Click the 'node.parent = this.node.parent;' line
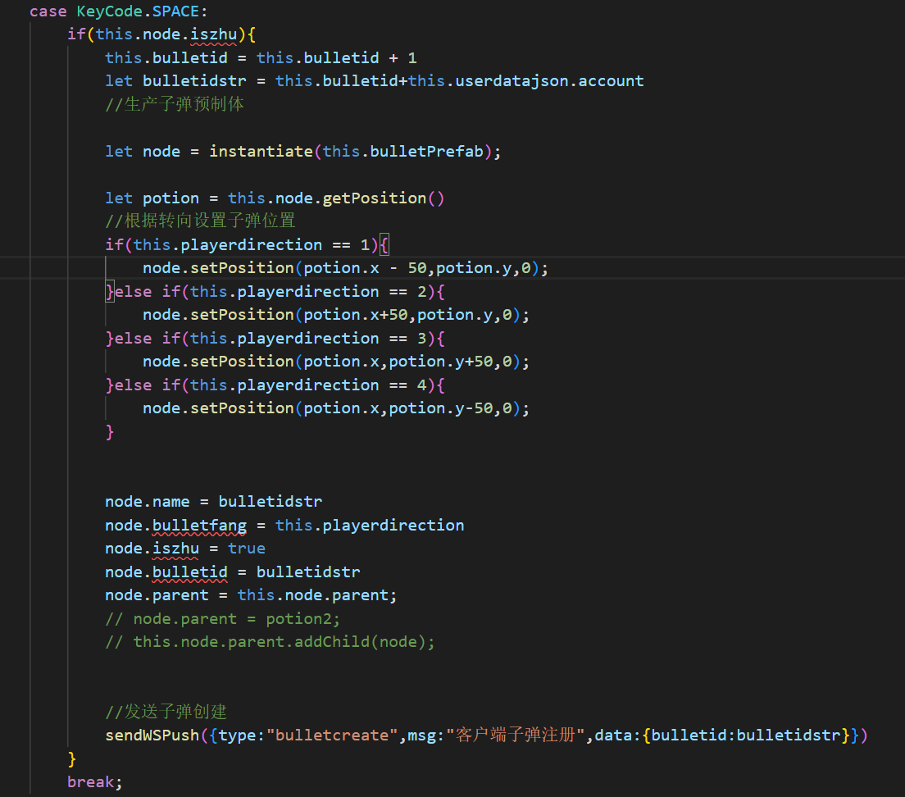Screen dimensions: 905x797 251,595
